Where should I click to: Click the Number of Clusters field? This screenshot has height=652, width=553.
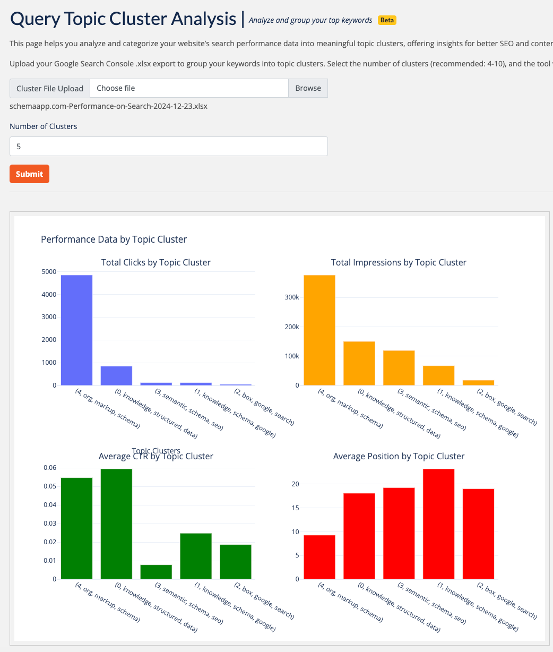[x=169, y=147]
